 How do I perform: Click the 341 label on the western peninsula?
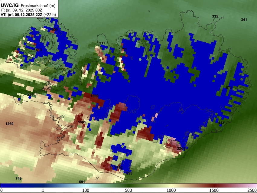(30, 95)
